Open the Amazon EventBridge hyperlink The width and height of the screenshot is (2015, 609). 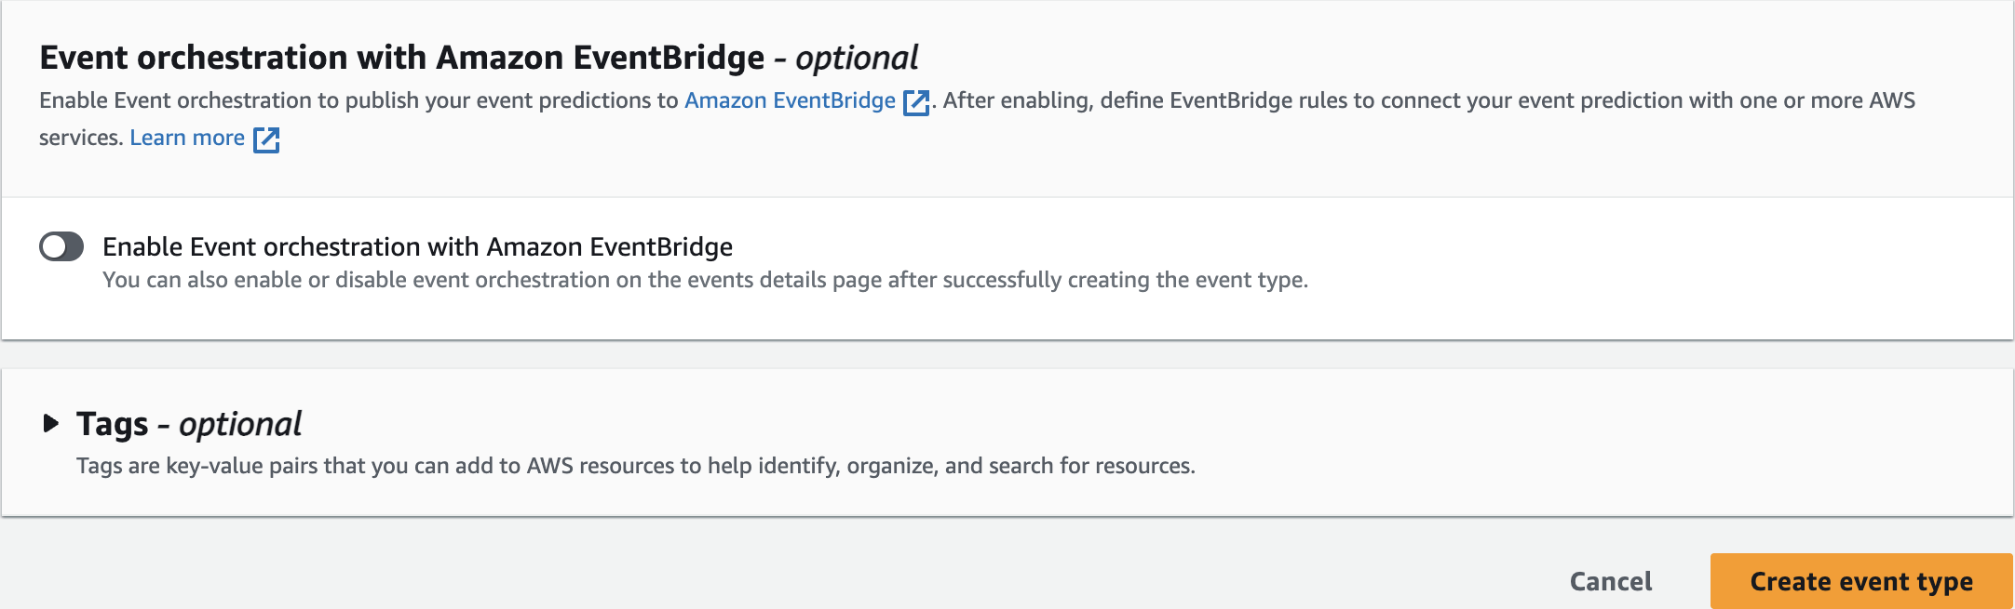click(790, 100)
